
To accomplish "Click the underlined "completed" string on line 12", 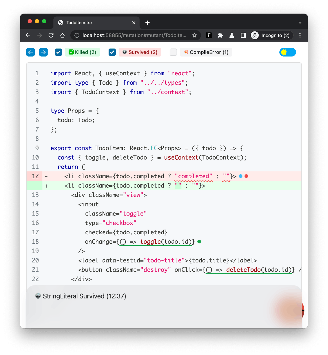I will coord(194,176).
